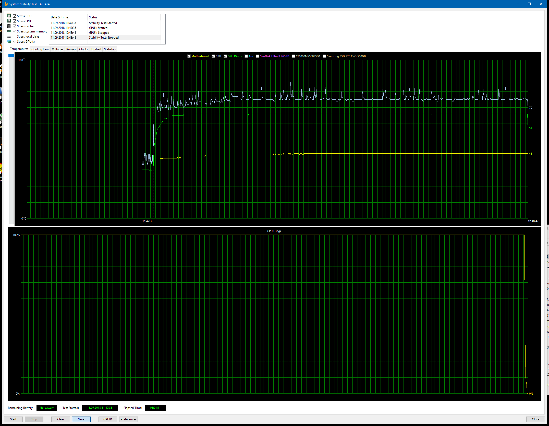549x426 pixels.
Task: Check Samsung SSD 970 EVO 500GB legend entry
Action: (x=325, y=56)
